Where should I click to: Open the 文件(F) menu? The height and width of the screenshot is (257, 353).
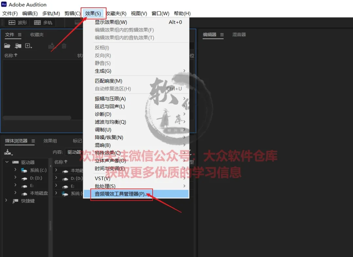(10, 13)
